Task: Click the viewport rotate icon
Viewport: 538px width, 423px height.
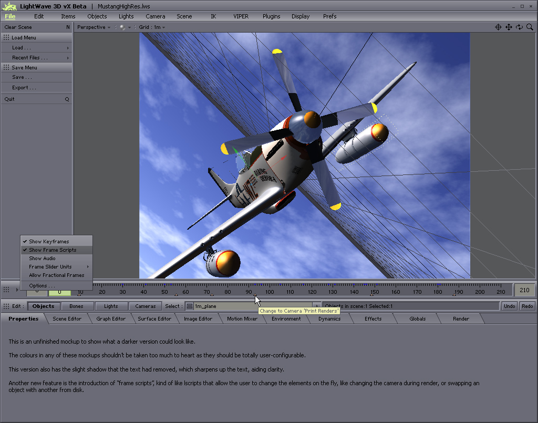Action: pyautogui.click(x=519, y=27)
